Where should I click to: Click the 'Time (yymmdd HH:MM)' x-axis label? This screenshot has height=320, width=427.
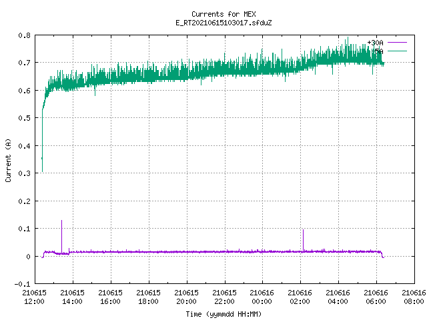[224, 314]
